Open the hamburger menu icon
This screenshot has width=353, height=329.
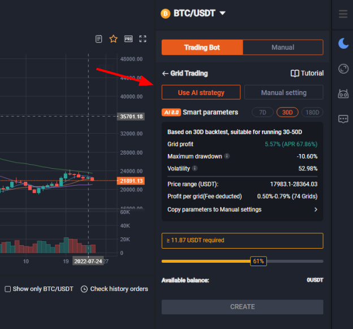[x=343, y=14]
